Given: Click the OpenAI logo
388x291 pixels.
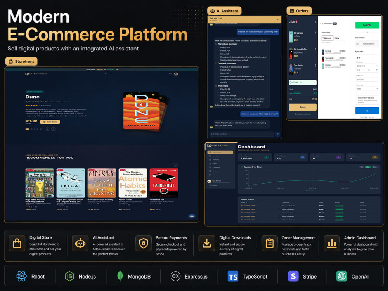Looking at the screenshot, I should [x=342, y=276].
